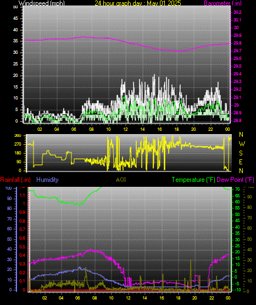Click hour label 18 under windspeed graph
The height and width of the screenshot is (305, 256).
177,129
